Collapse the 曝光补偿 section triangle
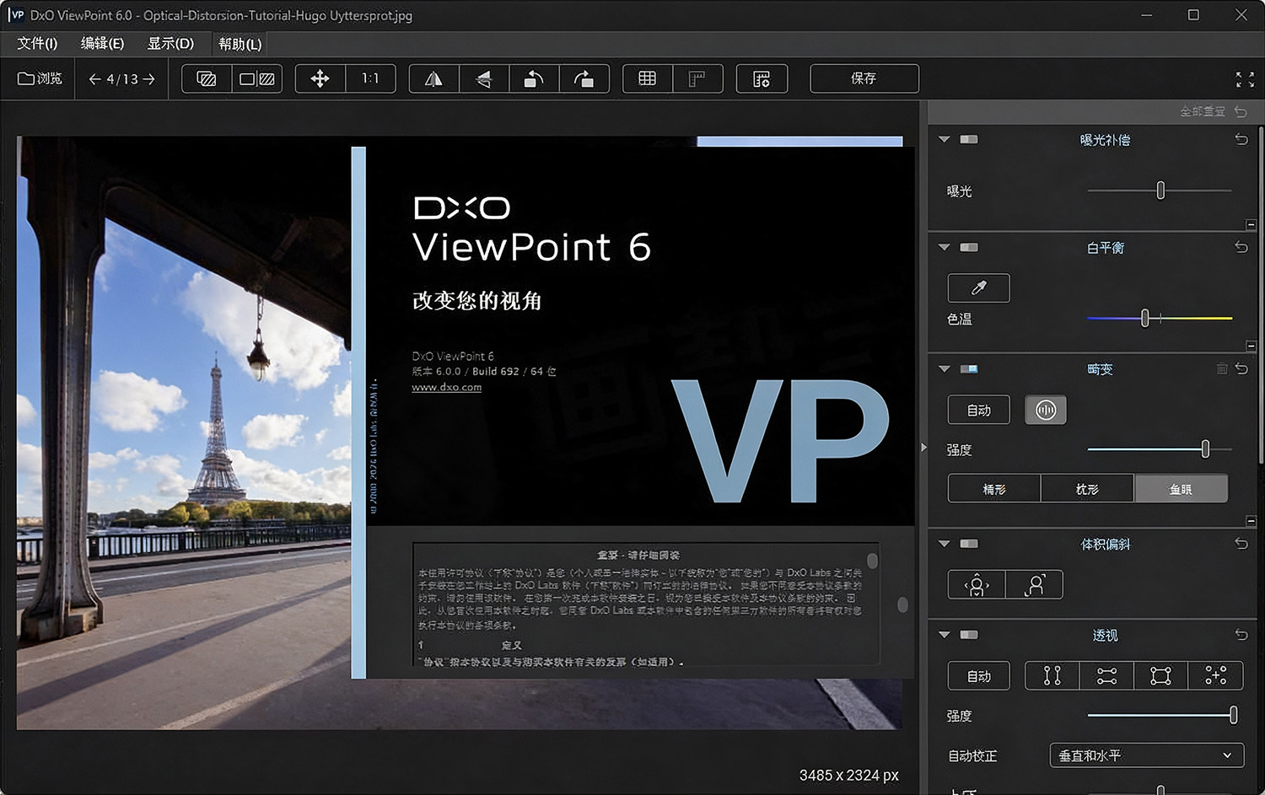 [x=945, y=139]
